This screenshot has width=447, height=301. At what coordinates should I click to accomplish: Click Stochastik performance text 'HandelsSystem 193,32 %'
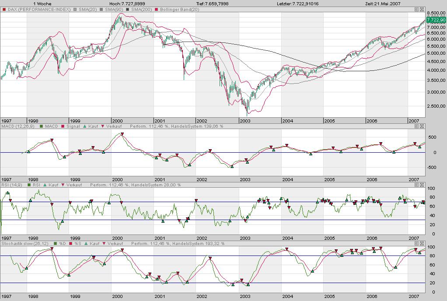199,243
